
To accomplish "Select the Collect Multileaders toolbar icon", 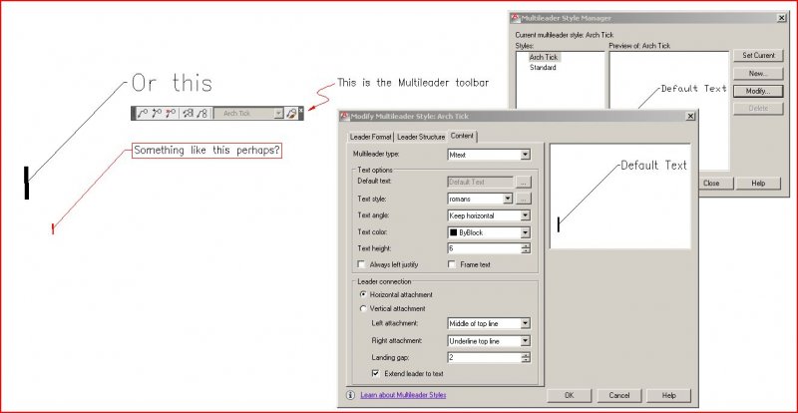I will (201, 113).
